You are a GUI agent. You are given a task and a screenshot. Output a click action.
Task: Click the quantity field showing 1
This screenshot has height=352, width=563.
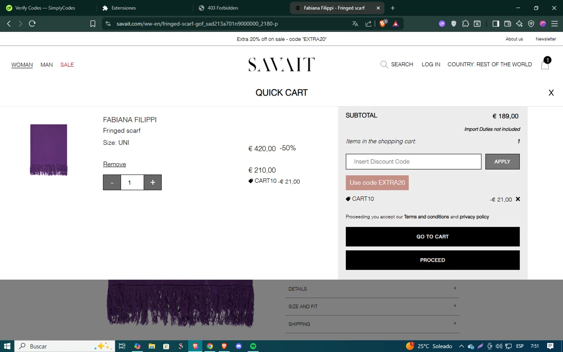pos(132,182)
